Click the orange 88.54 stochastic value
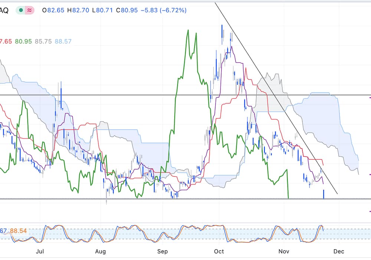 coord(18,231)
